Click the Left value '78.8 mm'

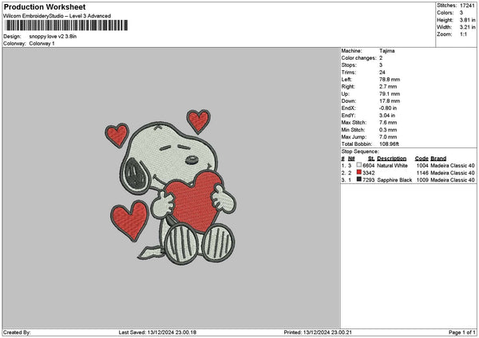[x=390, y=79]
